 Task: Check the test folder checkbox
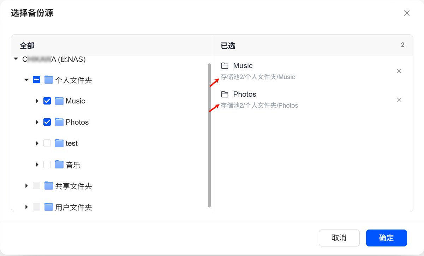47,143
